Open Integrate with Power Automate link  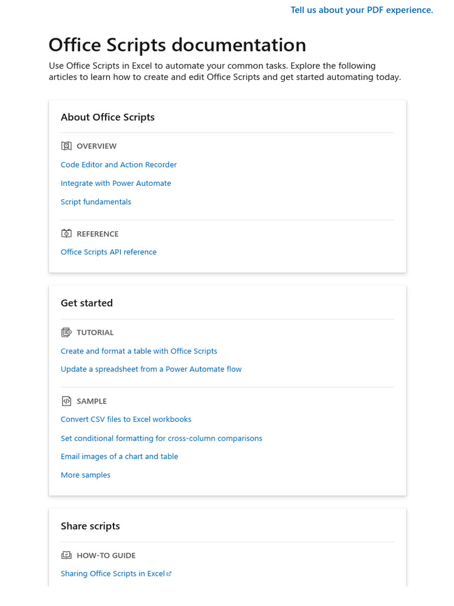(116, 183)
